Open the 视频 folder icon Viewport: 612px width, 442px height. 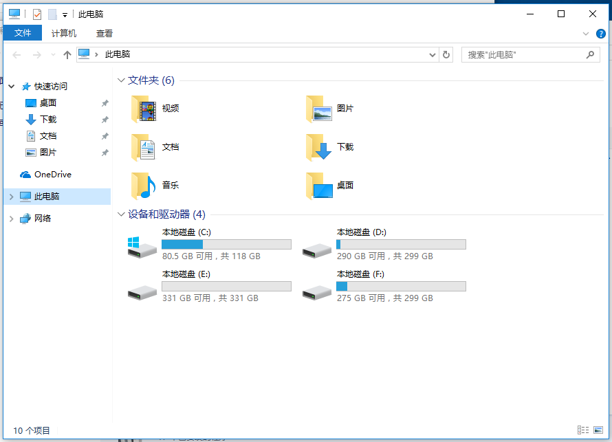(x=144, y=109)
